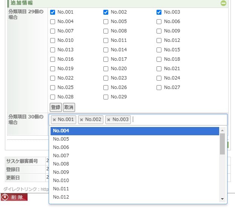Click the red 削除 delete icon
Viewport: 235px width, 208px height.
click(x=5, y=197)
